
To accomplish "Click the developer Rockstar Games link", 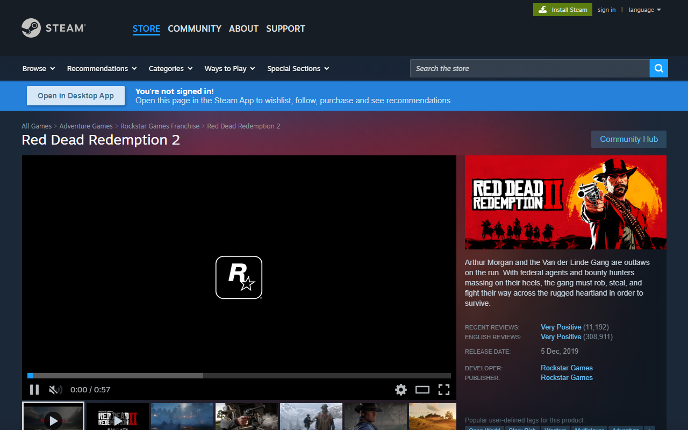I will click(567, 368).
